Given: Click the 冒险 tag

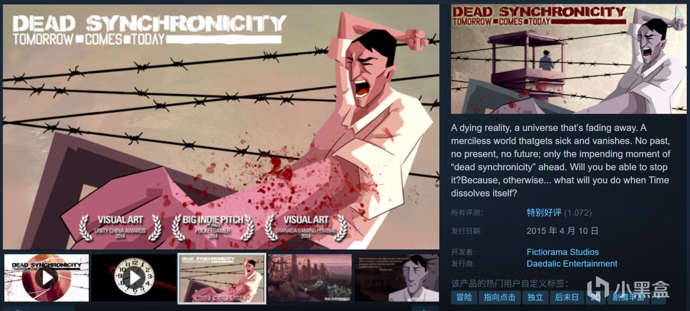Looking at the screenshot, I should point(464,297).
